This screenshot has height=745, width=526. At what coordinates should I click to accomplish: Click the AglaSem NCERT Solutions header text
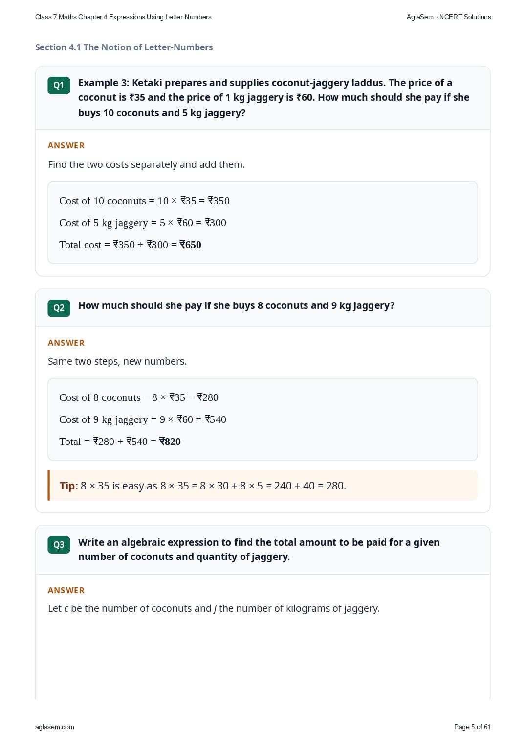coord(449,17)
